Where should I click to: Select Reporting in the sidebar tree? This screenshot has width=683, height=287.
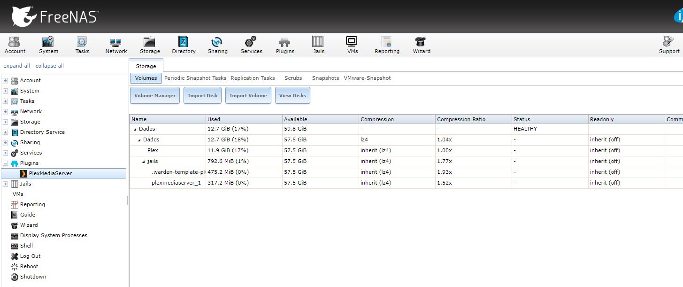32,204
